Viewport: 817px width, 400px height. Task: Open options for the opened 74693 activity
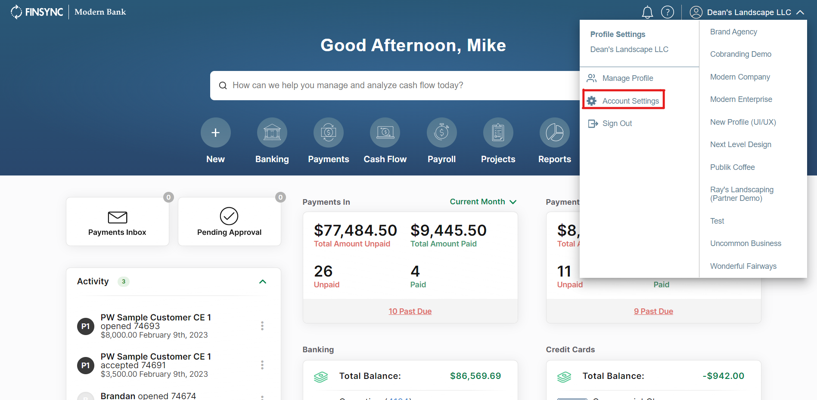tap(262, 326)
